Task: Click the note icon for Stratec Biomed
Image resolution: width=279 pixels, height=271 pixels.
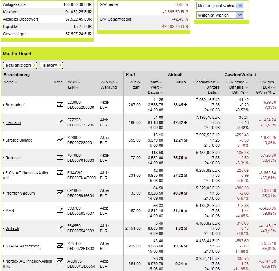Action: point(60,140)
